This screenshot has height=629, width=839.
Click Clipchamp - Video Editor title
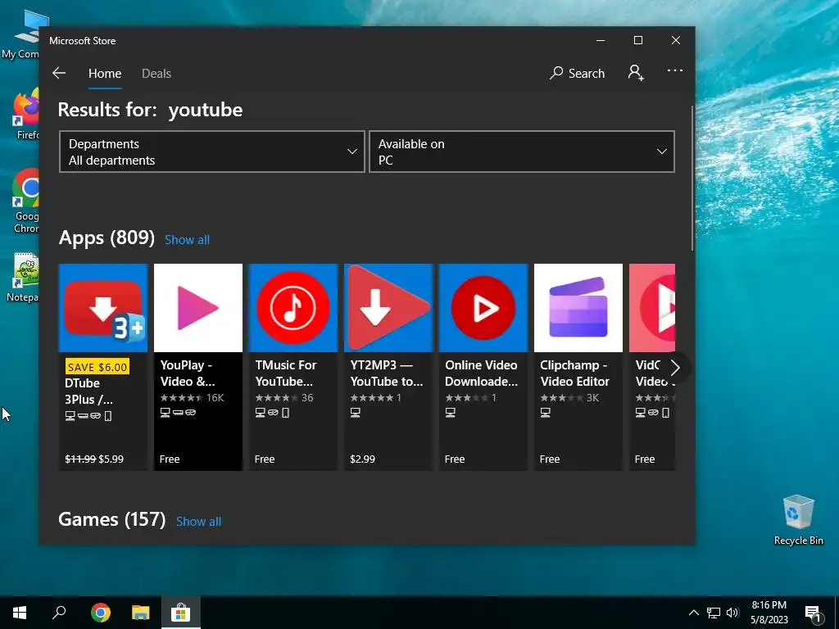click(x=574, y=373)
